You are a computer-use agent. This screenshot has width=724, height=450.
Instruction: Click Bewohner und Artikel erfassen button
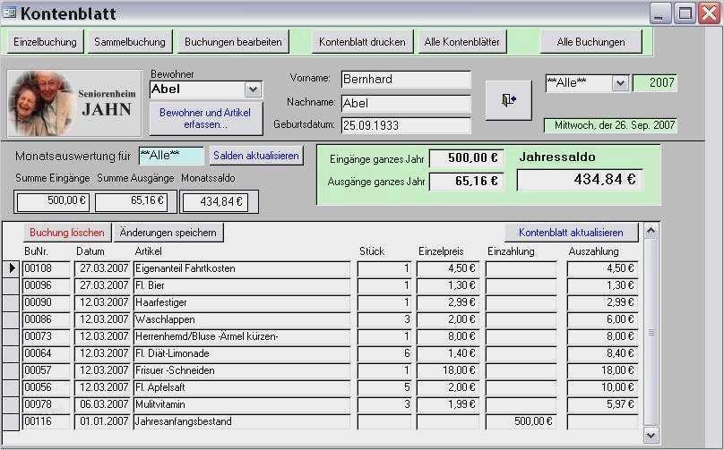point(206,118)
